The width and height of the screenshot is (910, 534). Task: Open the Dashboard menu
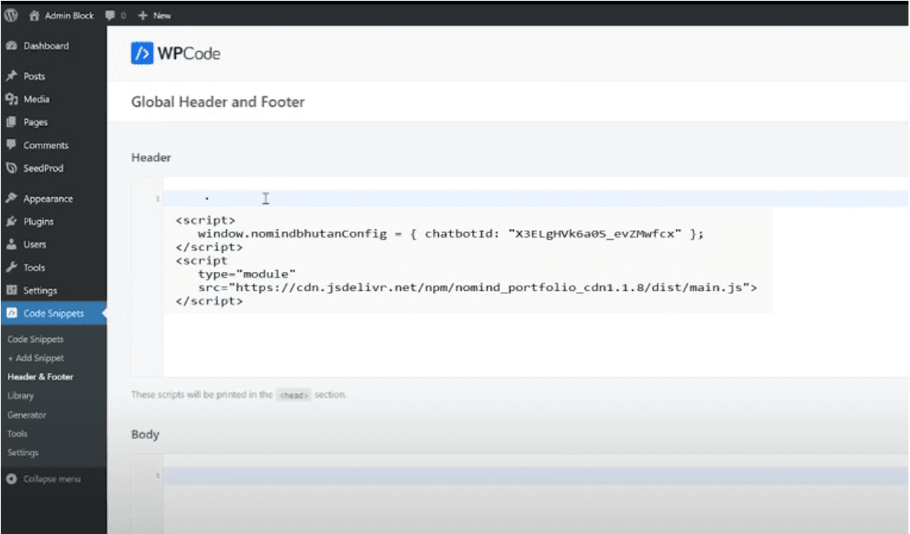coord(45,46)
